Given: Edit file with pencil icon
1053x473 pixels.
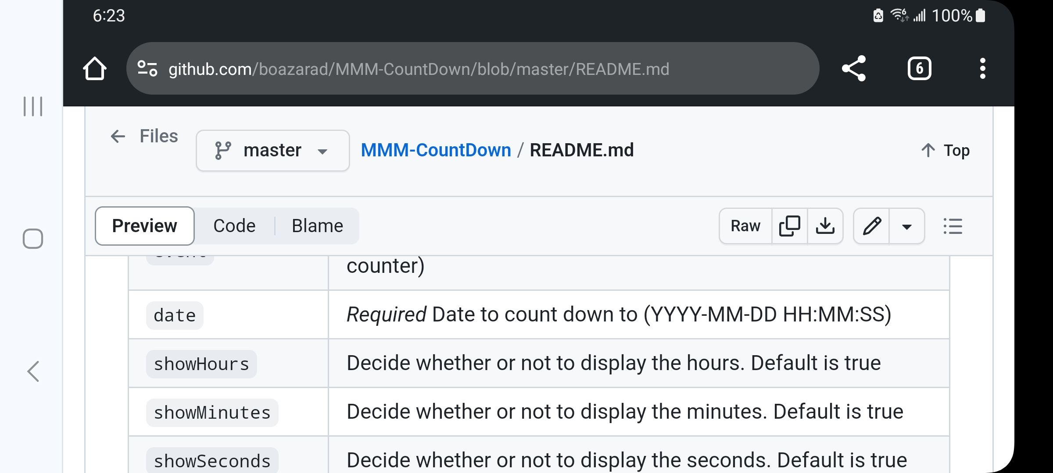Looking at the screenshot, I should tap(871, 226).
